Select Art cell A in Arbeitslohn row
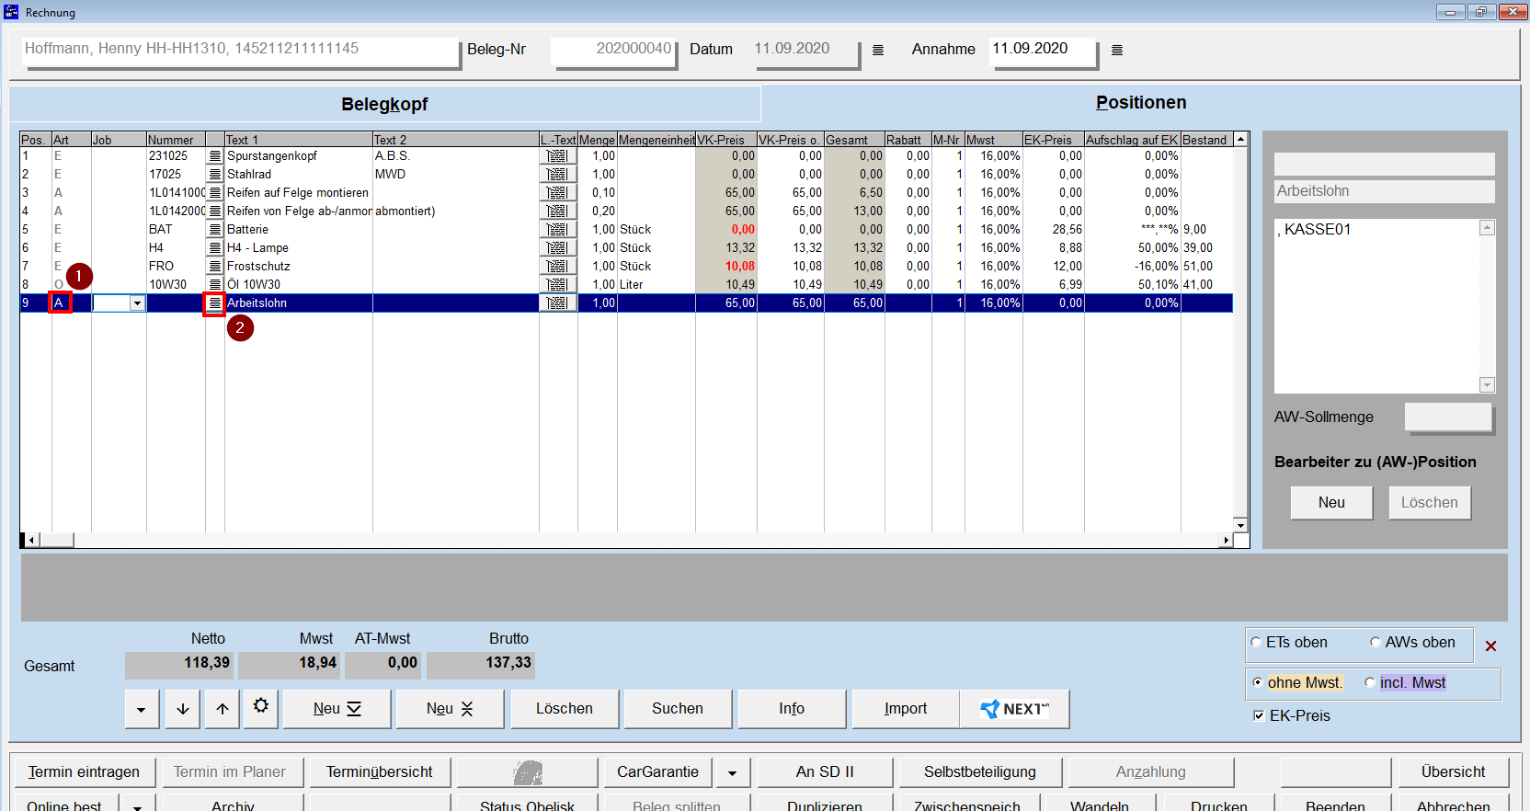 point(60,303)
